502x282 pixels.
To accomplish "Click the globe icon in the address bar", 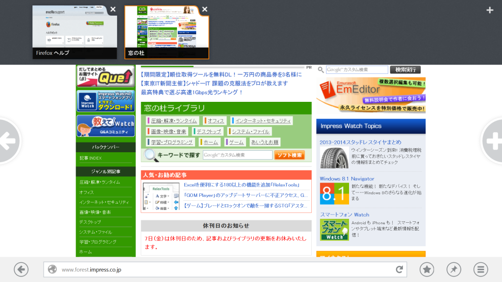I will [52, 269].
